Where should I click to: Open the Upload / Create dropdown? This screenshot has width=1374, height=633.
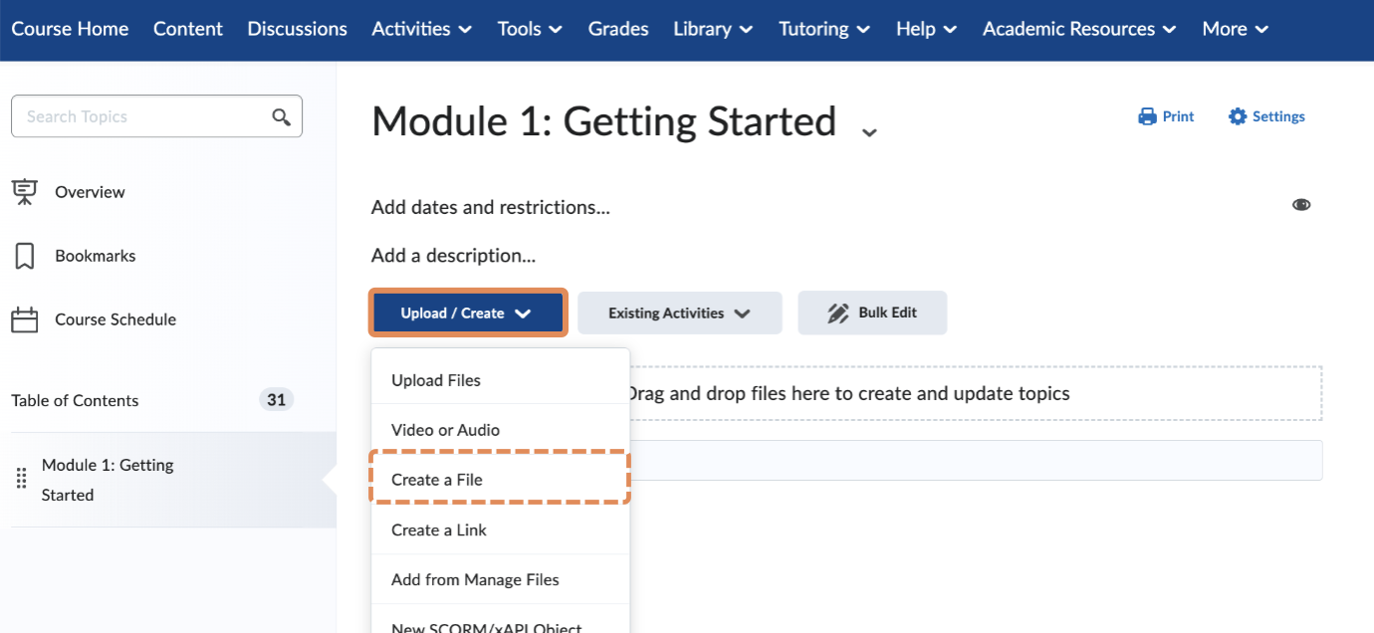467,312
